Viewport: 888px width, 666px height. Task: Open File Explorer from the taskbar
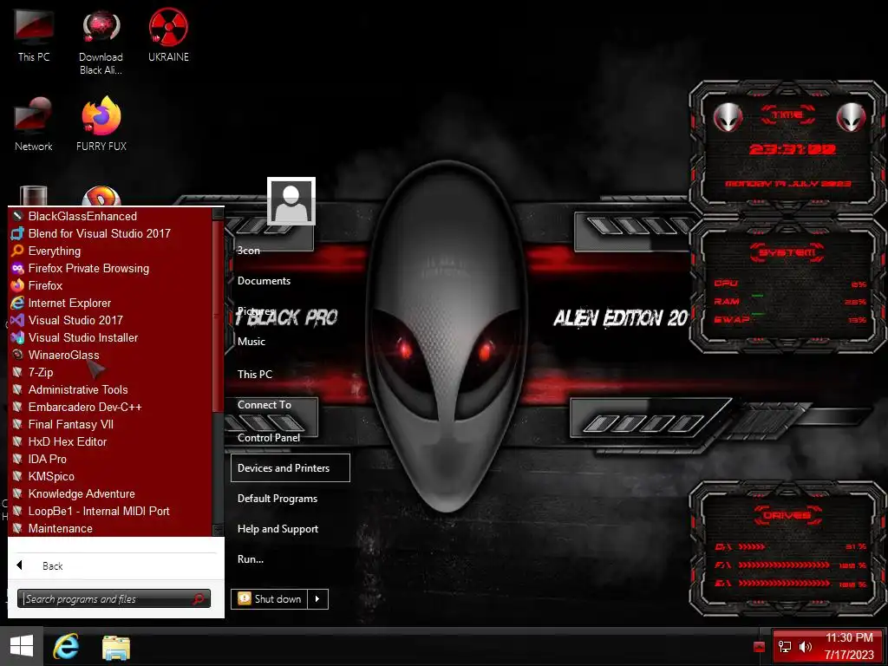[x=116, y=647]
